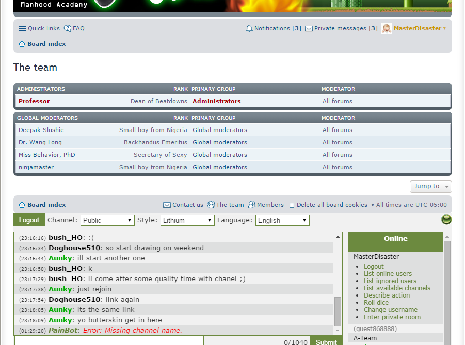
Task: Go to Board index in footer bar
Action: click(x=46, y=205)
